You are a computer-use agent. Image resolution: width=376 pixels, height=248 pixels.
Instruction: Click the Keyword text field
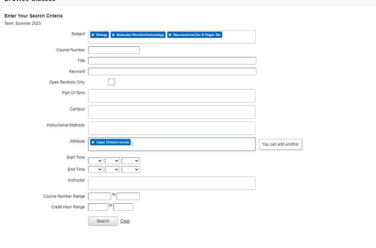172,71
